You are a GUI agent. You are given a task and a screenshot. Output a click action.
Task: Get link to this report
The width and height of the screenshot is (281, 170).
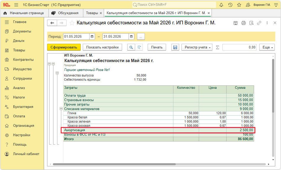[259, 23]
